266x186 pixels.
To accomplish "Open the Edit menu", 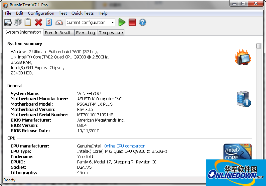I will (20, 13).
